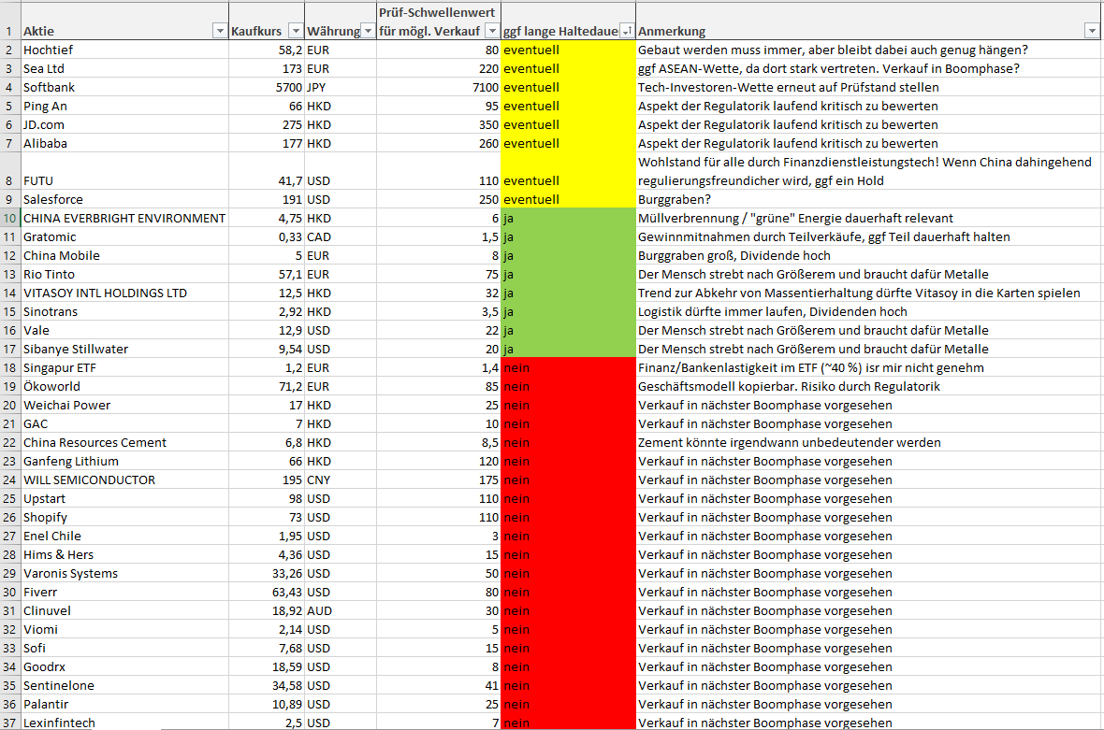This screenshot has height=730, width=1104.
Task: Open the sorted ggf lange Haltedauer filter dropdown
Action: pyautogui.click(x=627, y=31)
